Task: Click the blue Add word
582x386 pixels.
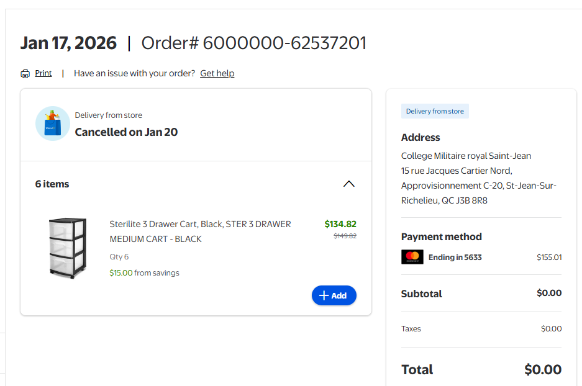Action: [339, 296]
